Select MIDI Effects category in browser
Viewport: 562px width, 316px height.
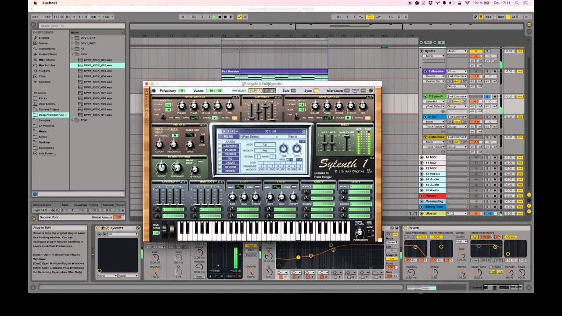coord(47,60)
